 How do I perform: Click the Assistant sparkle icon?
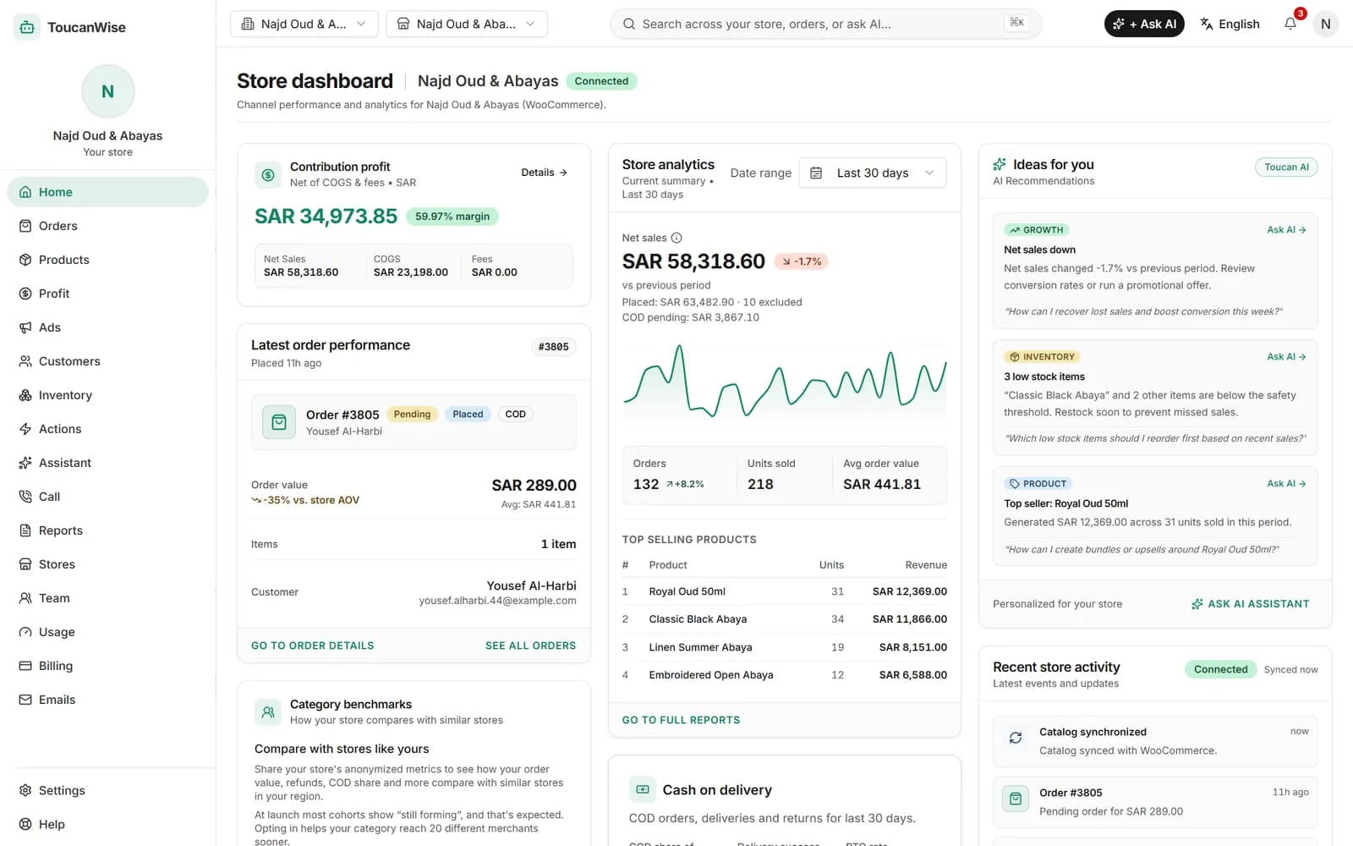pos(25,463)
